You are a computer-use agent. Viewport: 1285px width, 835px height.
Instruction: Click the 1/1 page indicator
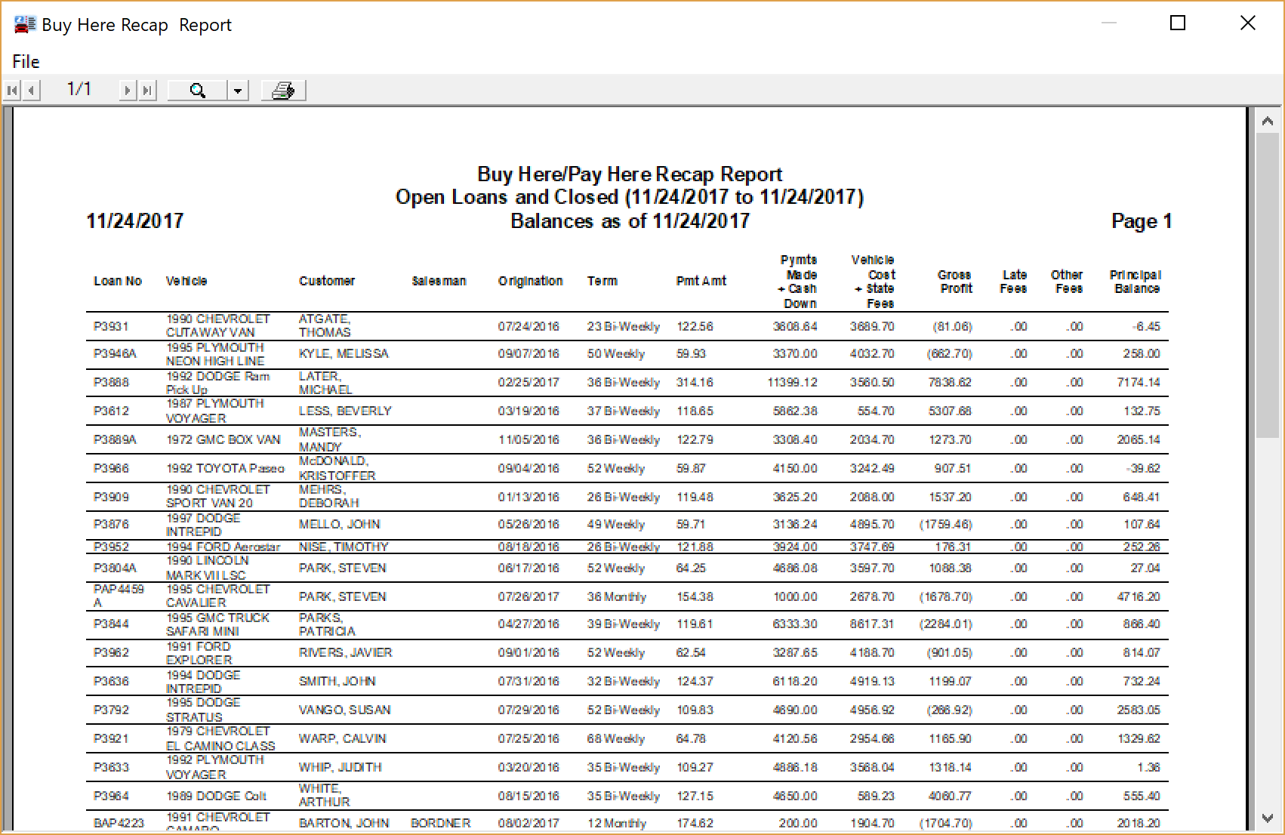click(x=79, y=90)
